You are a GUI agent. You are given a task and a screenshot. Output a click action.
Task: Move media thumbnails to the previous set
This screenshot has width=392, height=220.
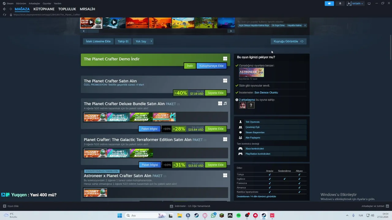84,31
